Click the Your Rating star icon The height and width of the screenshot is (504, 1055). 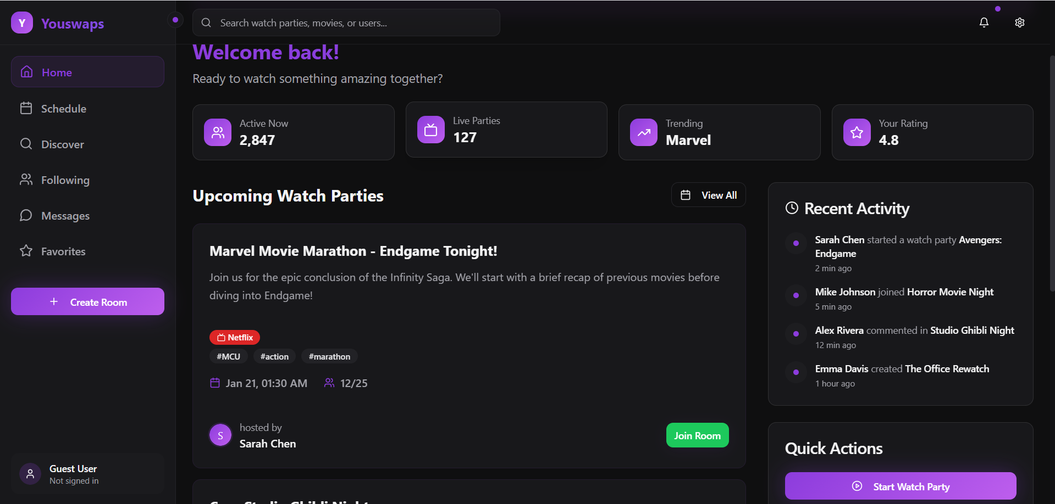click(x=857, y=132)
